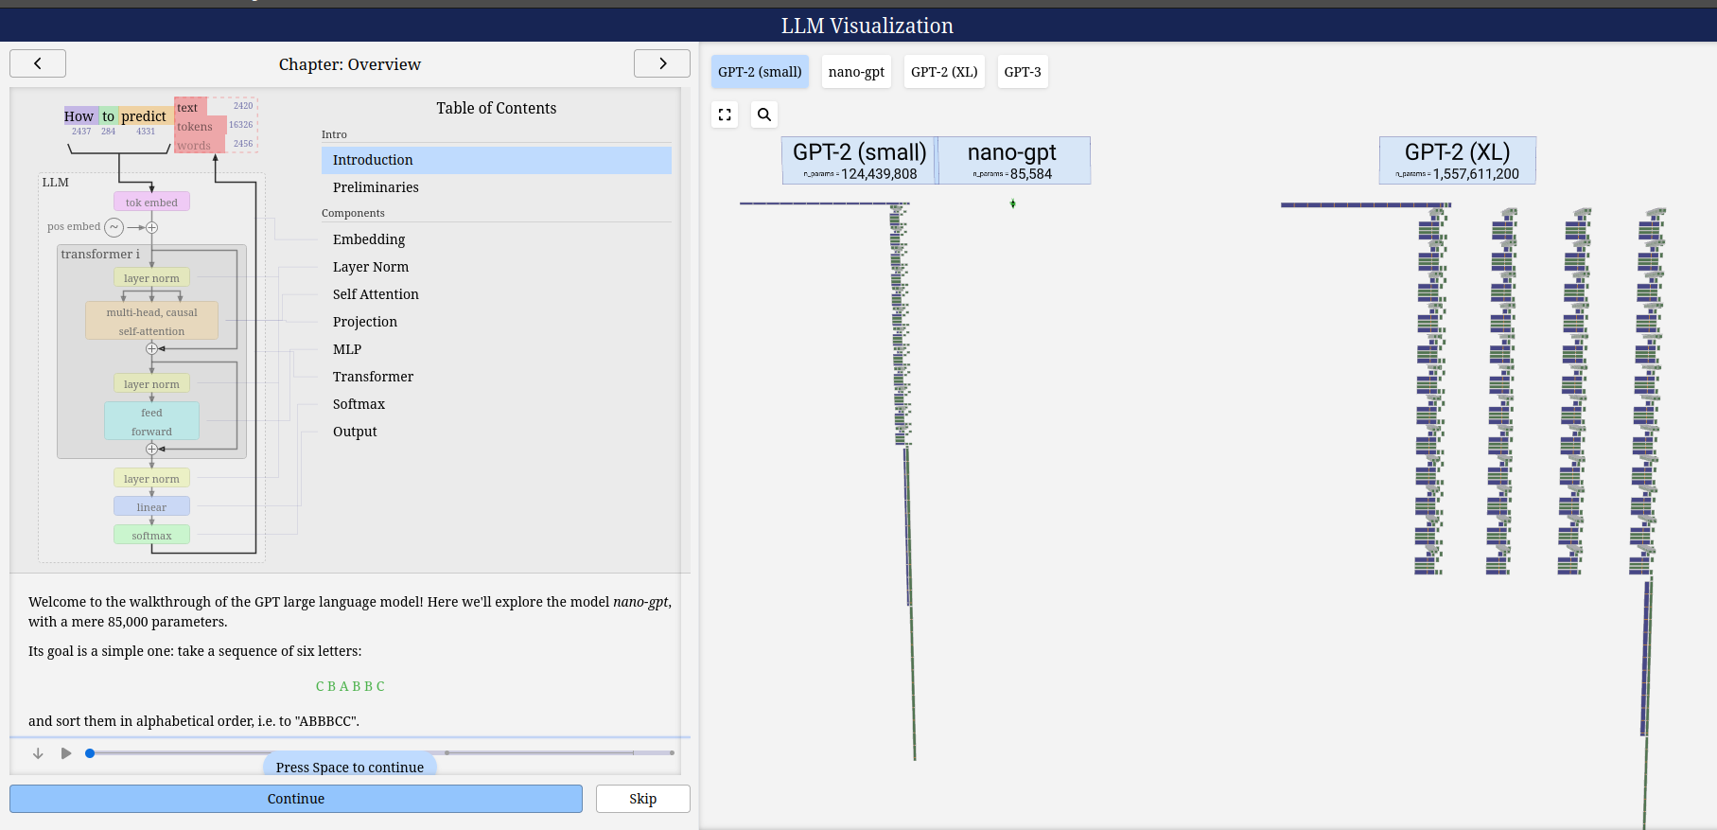The width and height of the screenshot is (1717, 830).
Task: Click the GPT-2 (XL) model label in 3D view
Action: [x=1457, y=160]
